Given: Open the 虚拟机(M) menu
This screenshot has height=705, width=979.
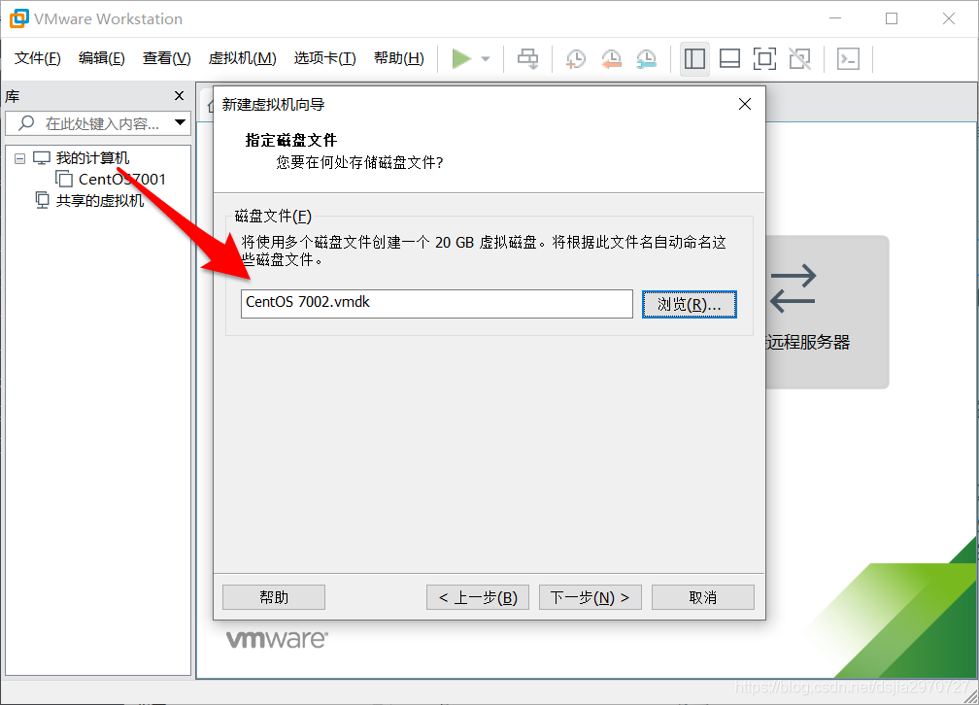Looking at the screenshot, I should coord(242,58).
